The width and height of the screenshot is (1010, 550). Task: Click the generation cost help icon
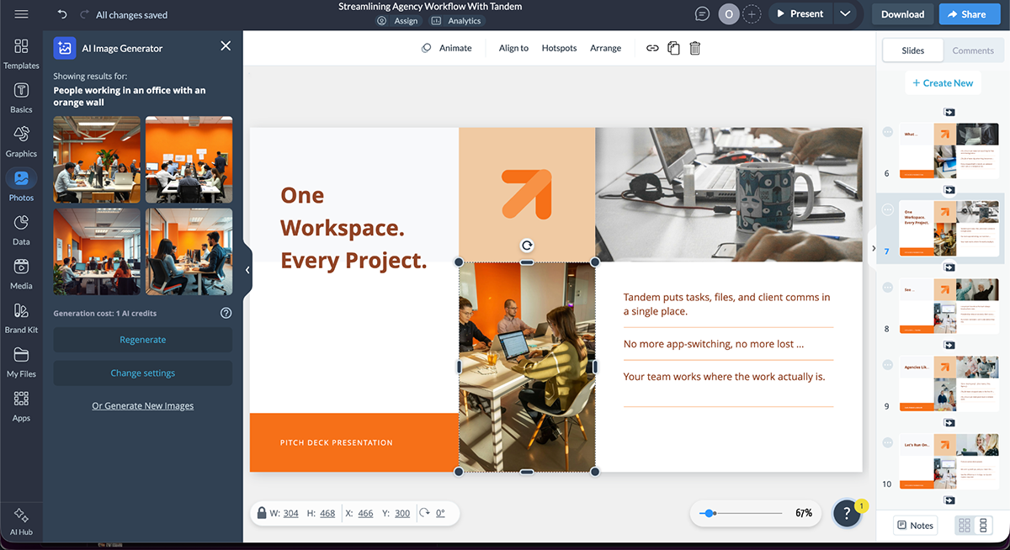(226, 313)
